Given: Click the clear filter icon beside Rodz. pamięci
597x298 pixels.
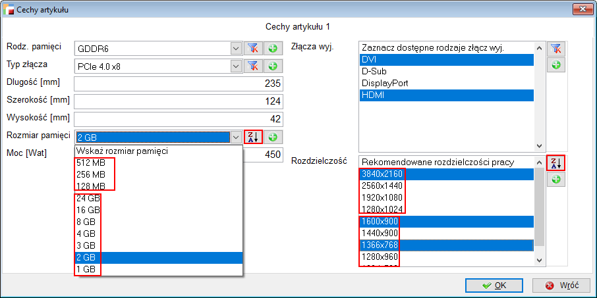Looking at the screenshot, I should click(253, 48).
